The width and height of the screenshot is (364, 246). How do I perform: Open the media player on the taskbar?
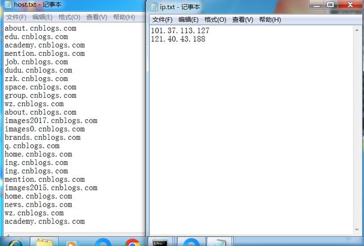pyautogui.click(x=71, y=243)
